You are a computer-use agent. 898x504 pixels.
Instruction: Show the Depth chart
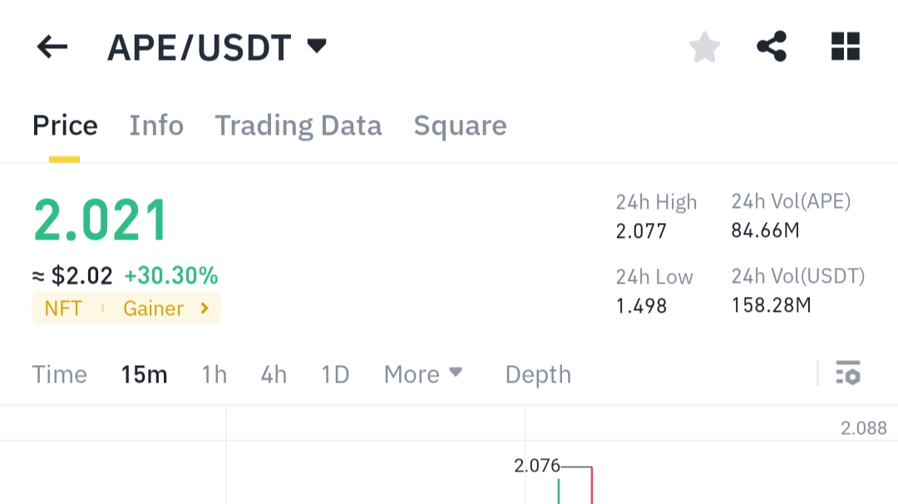[538, 374]
